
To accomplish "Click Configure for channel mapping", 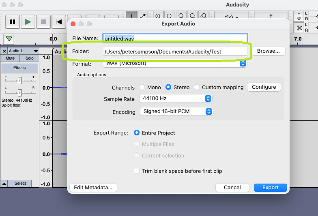I will click(x=264, y=87).
